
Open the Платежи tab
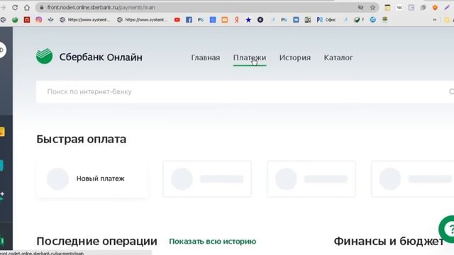[x=250, y=57]
